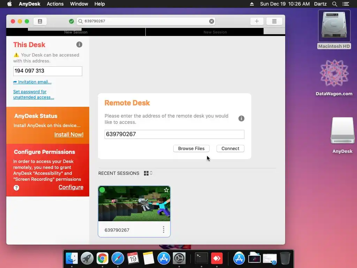Switch to the first New Session tab
The image size is (357, 268).
pos(76,32)
